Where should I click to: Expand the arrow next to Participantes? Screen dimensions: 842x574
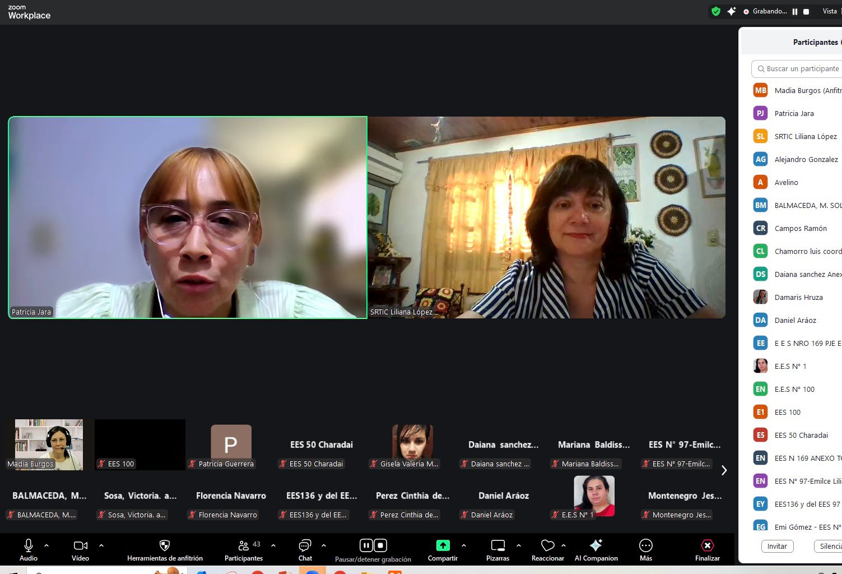coord(273,545)
